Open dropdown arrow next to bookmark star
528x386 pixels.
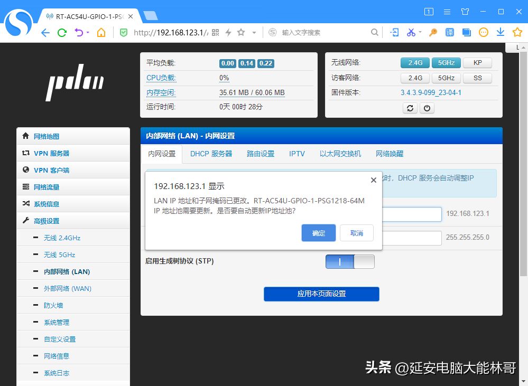point(254,33)
